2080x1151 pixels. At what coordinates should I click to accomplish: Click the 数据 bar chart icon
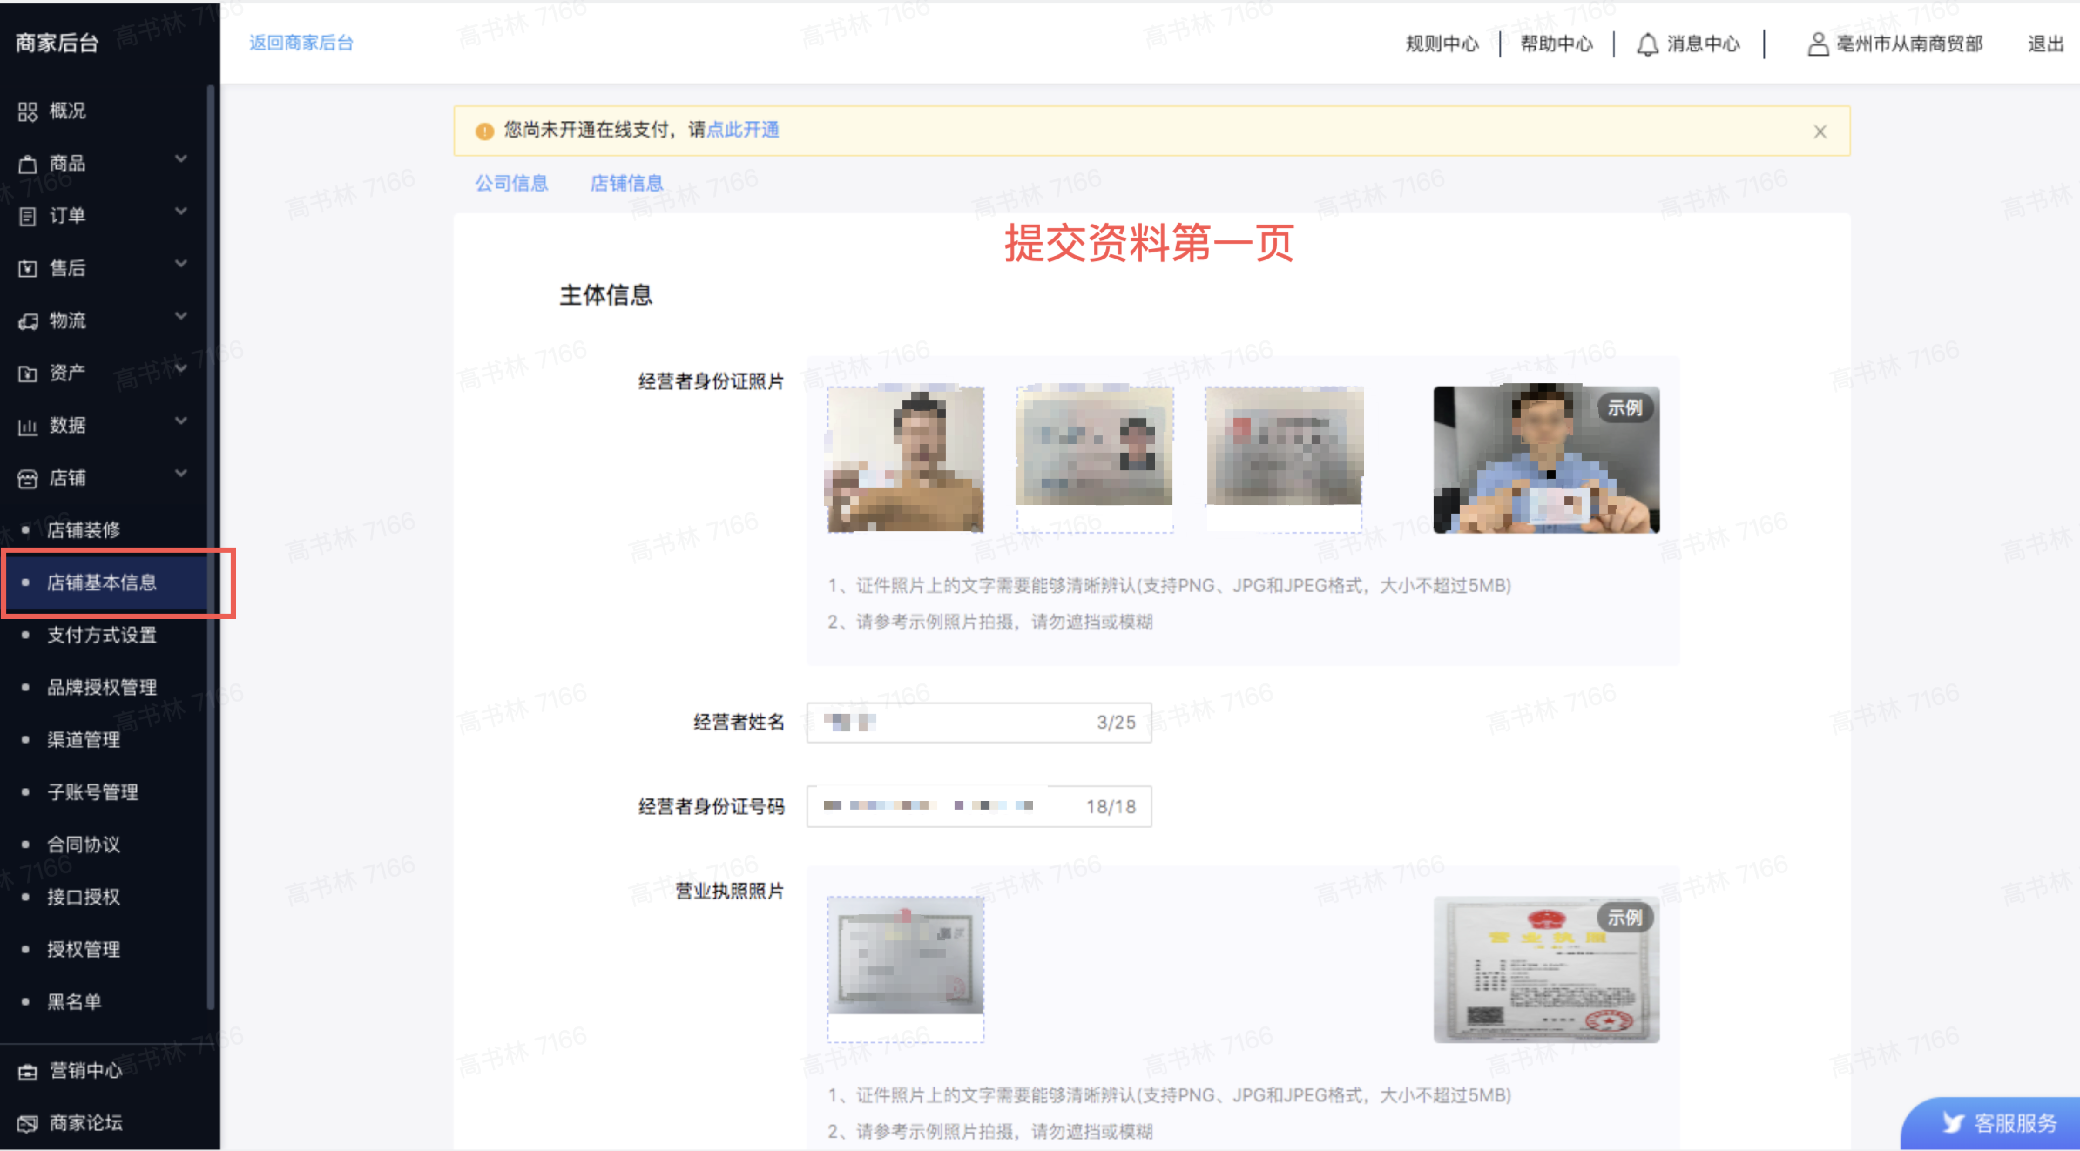pos(27,426)
